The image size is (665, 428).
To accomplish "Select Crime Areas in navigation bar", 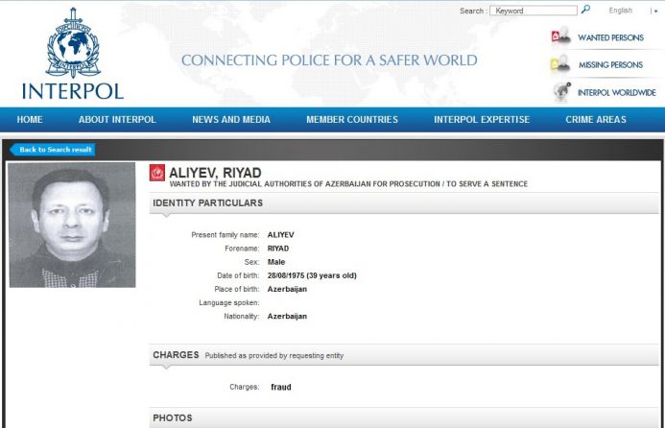I will [596, 120].
